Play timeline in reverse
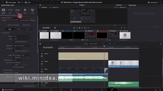163x91 pixels. [x=77, y=28]
